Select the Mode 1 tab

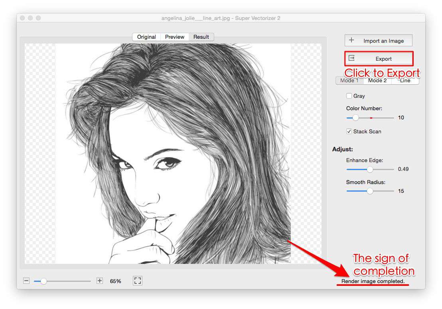coord(349,80)
